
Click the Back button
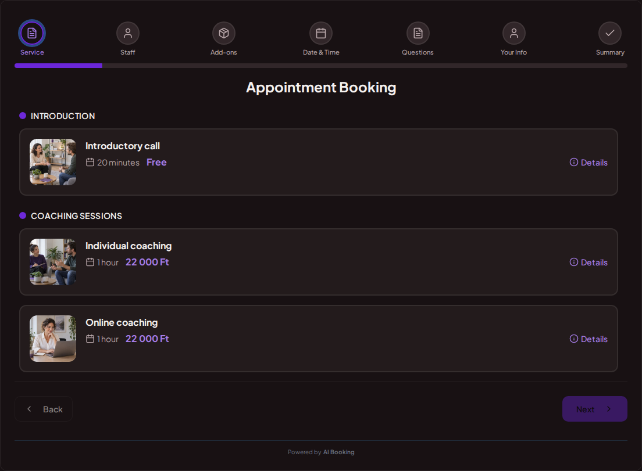(x=44, y=409)
